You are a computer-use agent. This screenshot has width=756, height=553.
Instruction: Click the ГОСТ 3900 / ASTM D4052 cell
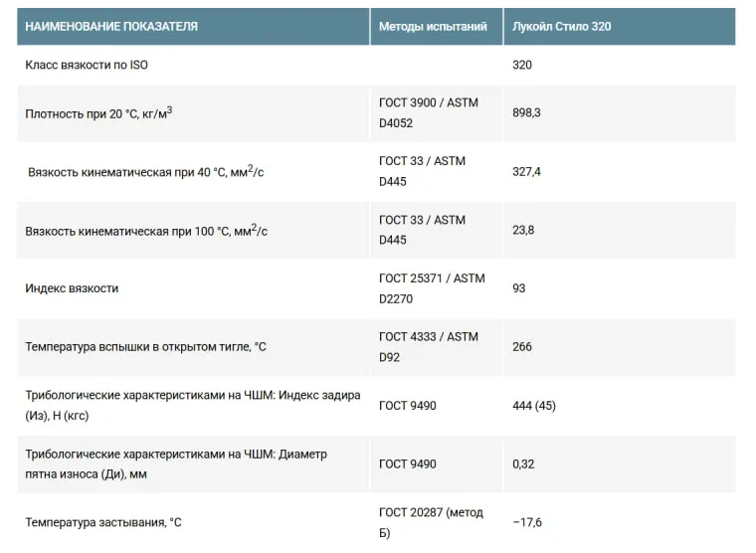429,112
